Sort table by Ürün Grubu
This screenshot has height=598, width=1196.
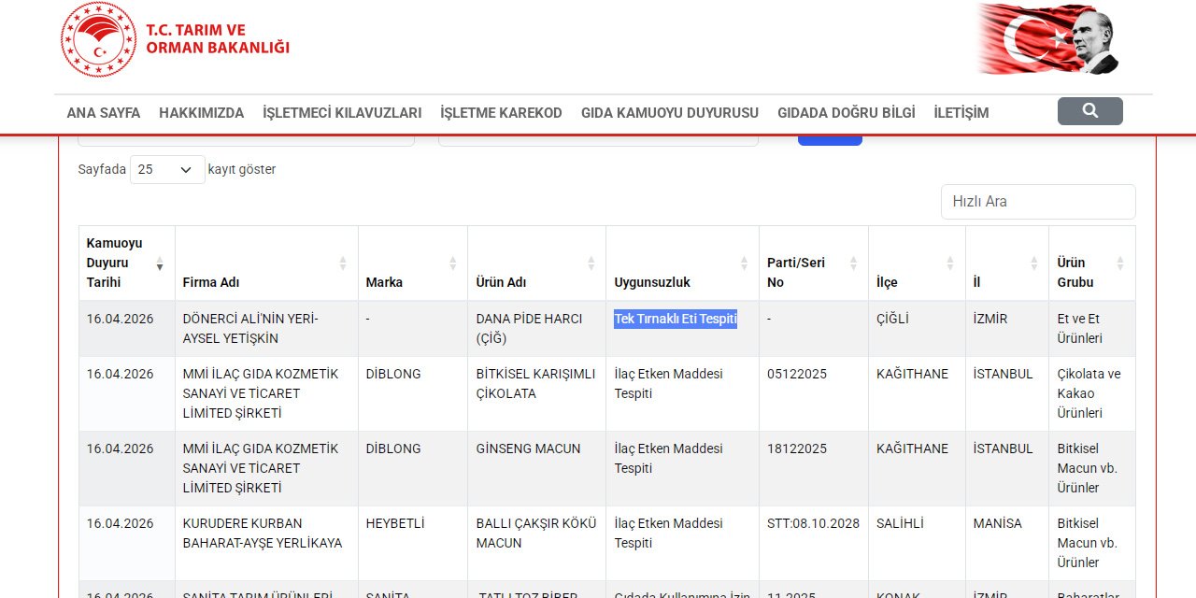point(1090,272)
